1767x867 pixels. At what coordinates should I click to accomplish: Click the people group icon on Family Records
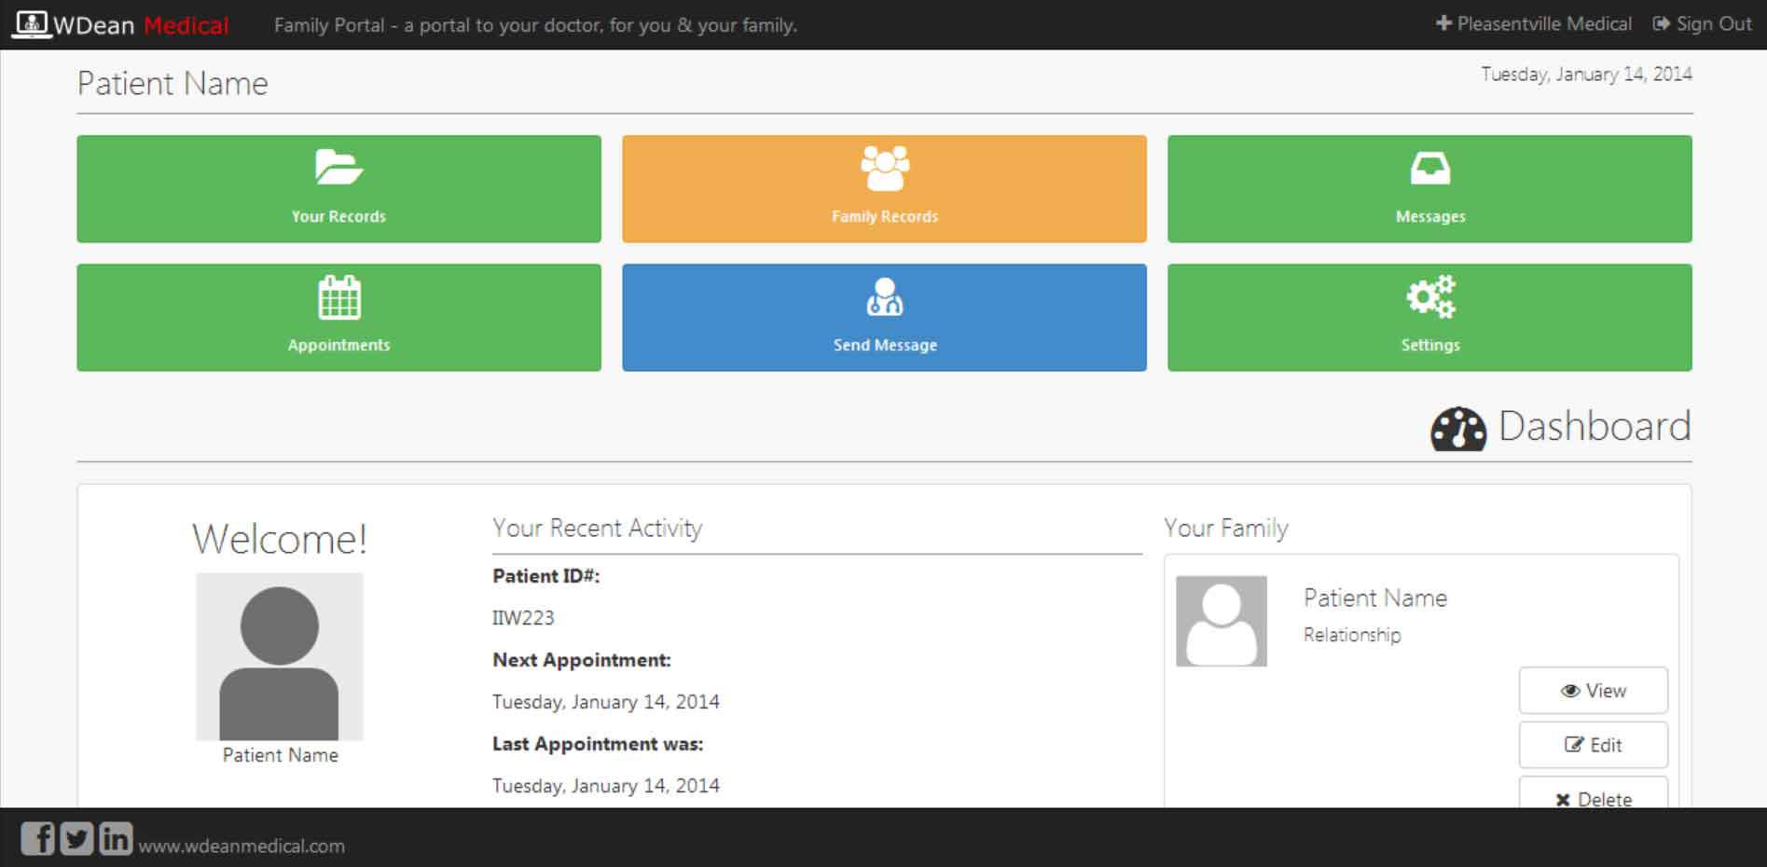(885, 168)
